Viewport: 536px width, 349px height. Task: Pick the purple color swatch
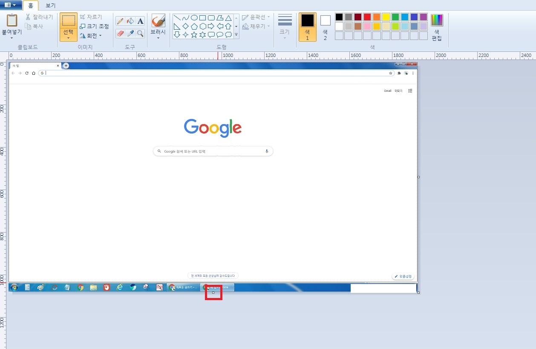coord(423,17)
